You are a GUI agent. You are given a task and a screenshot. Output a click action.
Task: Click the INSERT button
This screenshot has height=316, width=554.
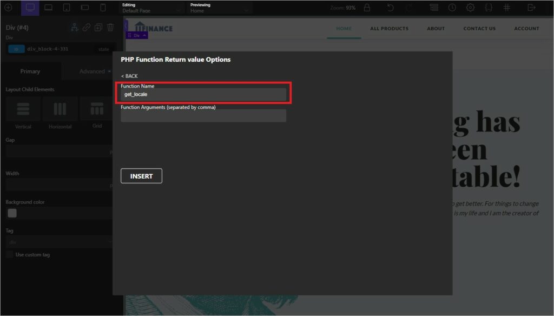tap(141, 175)
